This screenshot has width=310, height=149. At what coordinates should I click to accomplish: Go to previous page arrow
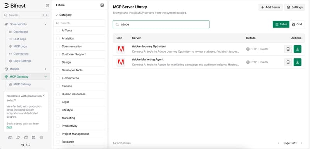279,143
